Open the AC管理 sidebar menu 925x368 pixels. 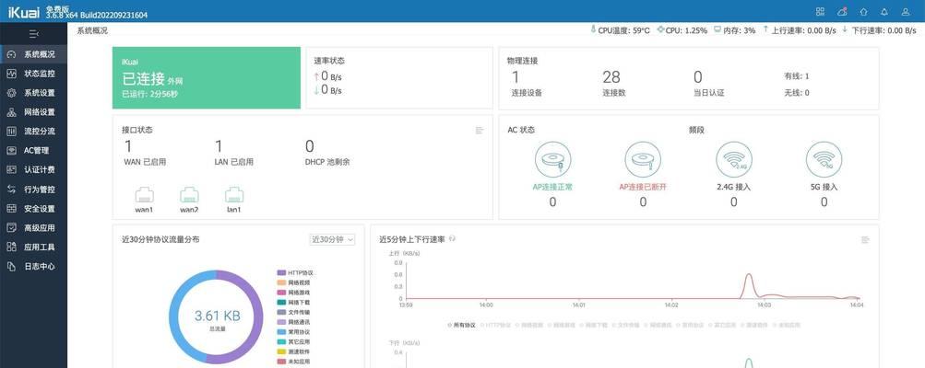[33, 151]
